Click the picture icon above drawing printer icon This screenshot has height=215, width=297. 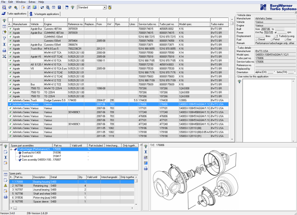[x=146, y=163]
